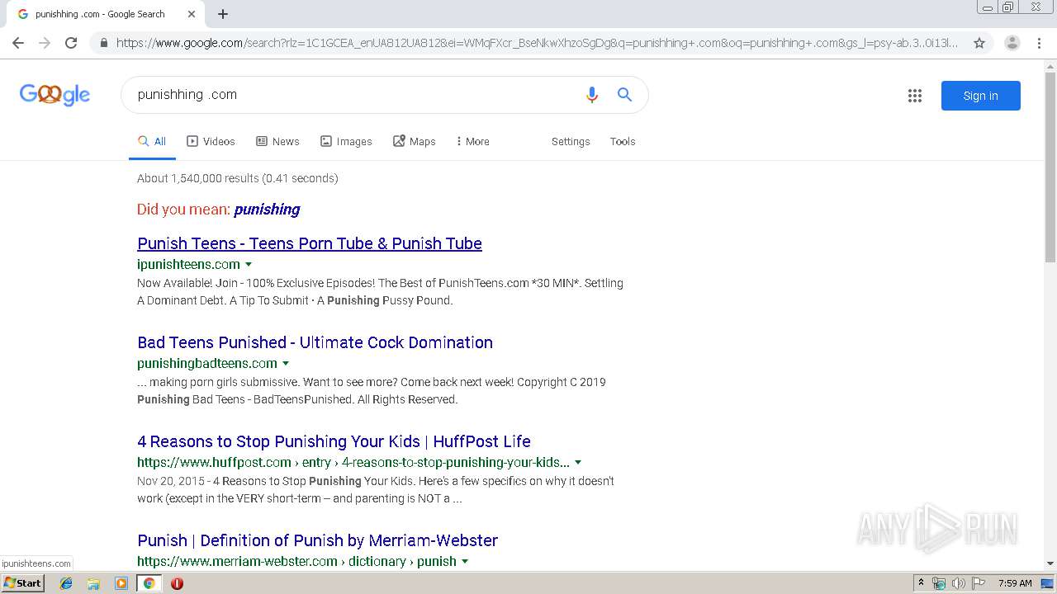Close the Google Search tab
1057x594 pixels.
click(x=192, y=14)
